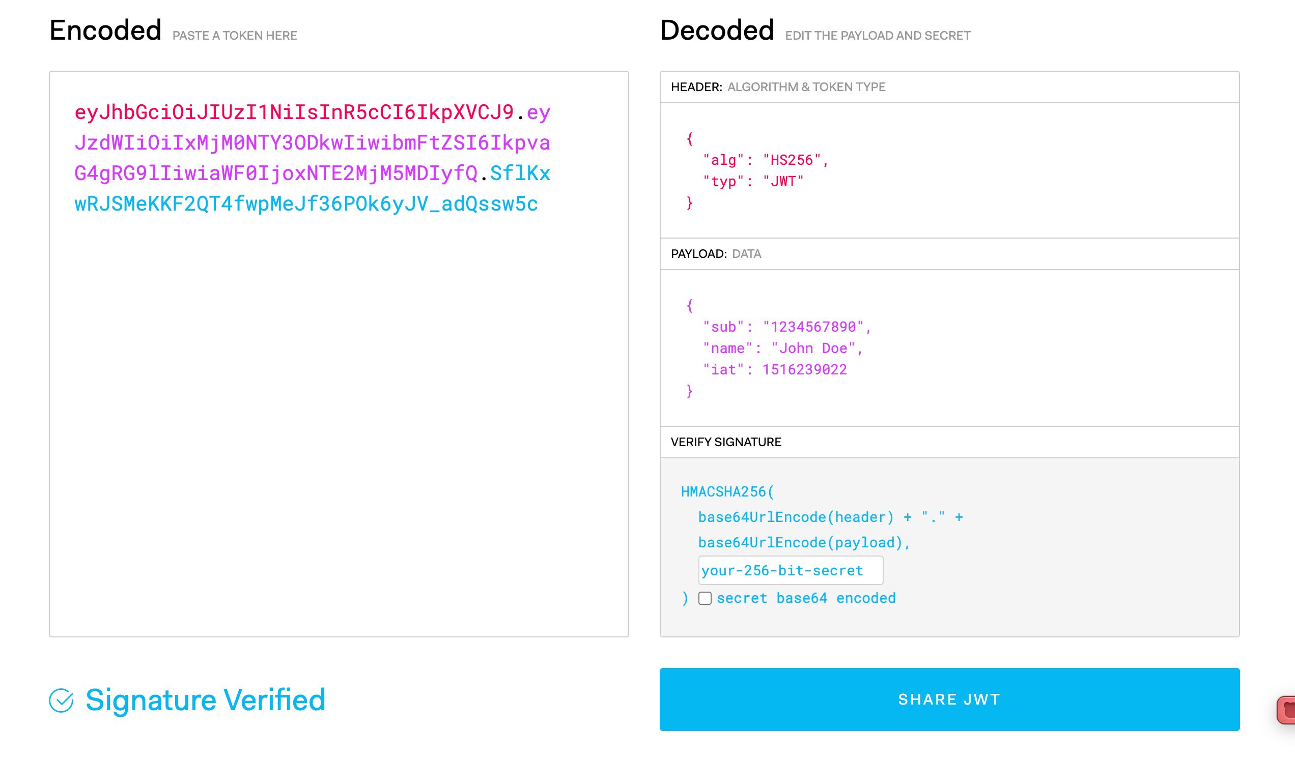The image size is (1295, 759).
Task: Enable the secret base64 encoded checkbox
Action: coord(705,598)
